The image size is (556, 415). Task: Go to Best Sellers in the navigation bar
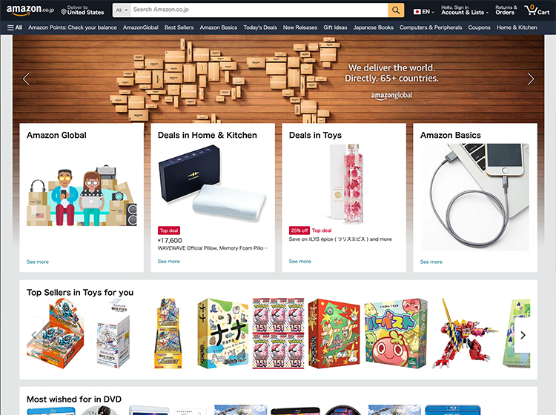(x=179, y=27)
